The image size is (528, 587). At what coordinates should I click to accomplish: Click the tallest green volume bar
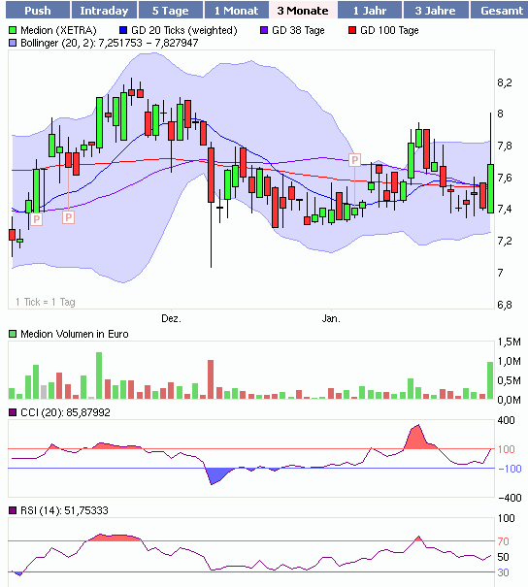tap(99, 375)
